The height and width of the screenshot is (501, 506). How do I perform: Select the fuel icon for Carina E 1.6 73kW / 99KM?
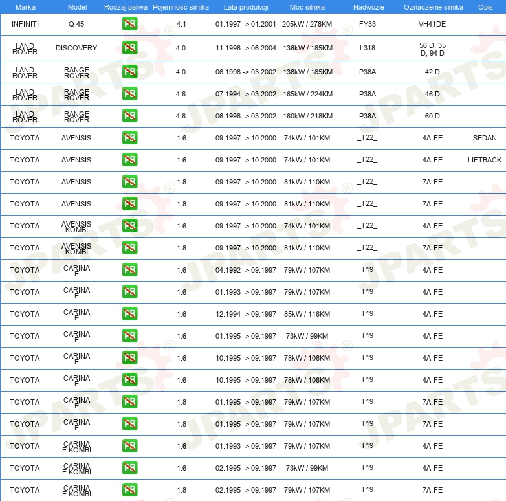129,335
